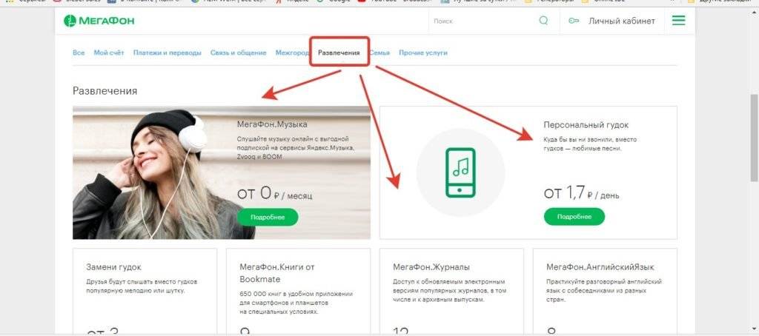The width and height of the screenshot is (759, 336).
Task: Click the MegaFon logo
Action: coord(98,21)
